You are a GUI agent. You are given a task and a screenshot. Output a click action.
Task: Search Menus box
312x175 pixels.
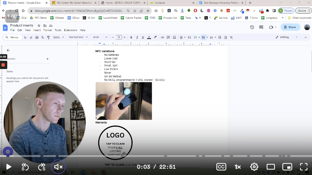pos(12,37)
